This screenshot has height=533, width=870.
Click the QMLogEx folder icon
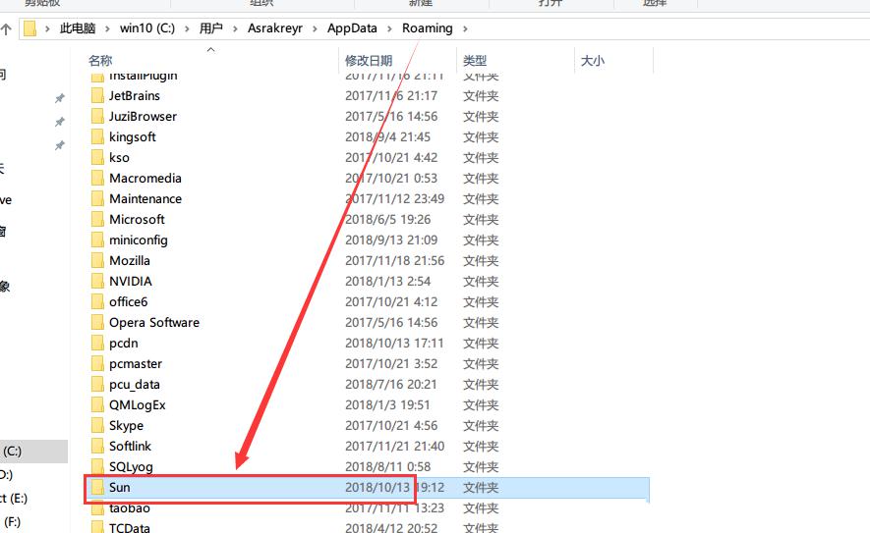(97, 405)
